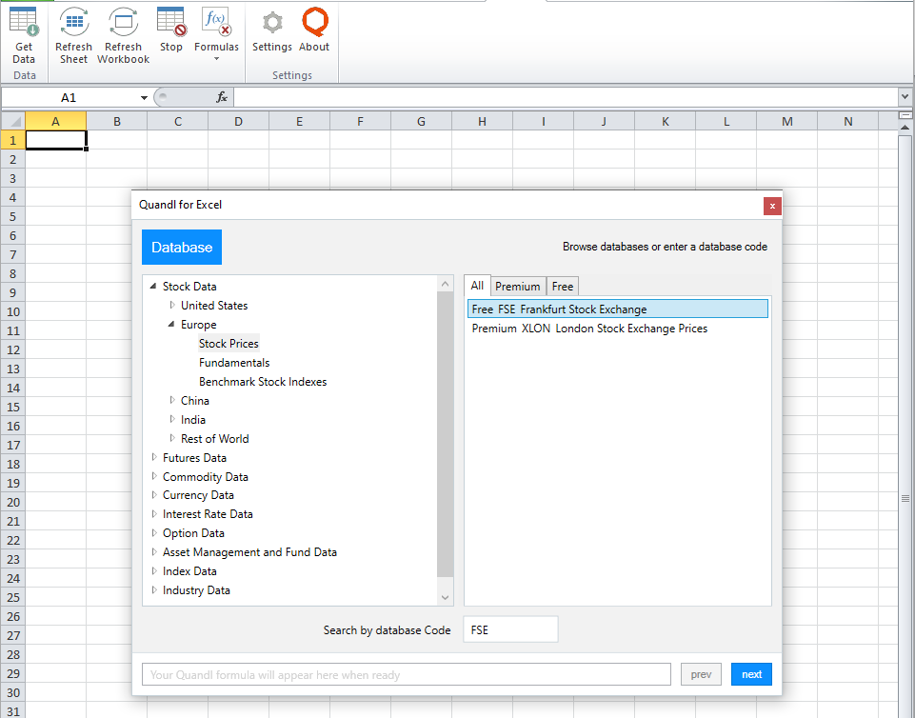
Task: Expand the Index Data arrow
Action: (x=154, y=570)
